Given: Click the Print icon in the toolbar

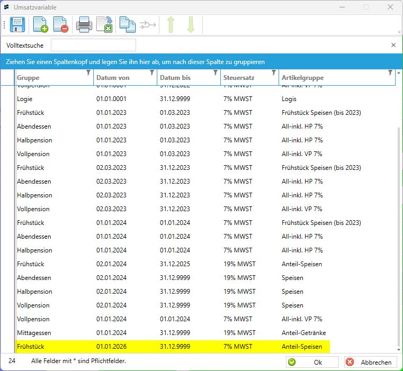Looking at the screenshot, I should point(84,25).
